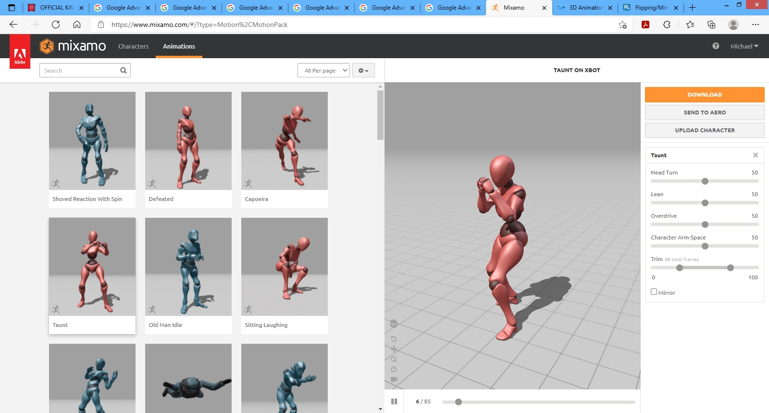Switch to the Animations tab
This screenshot has width=769, height=413.
point(179,46)
